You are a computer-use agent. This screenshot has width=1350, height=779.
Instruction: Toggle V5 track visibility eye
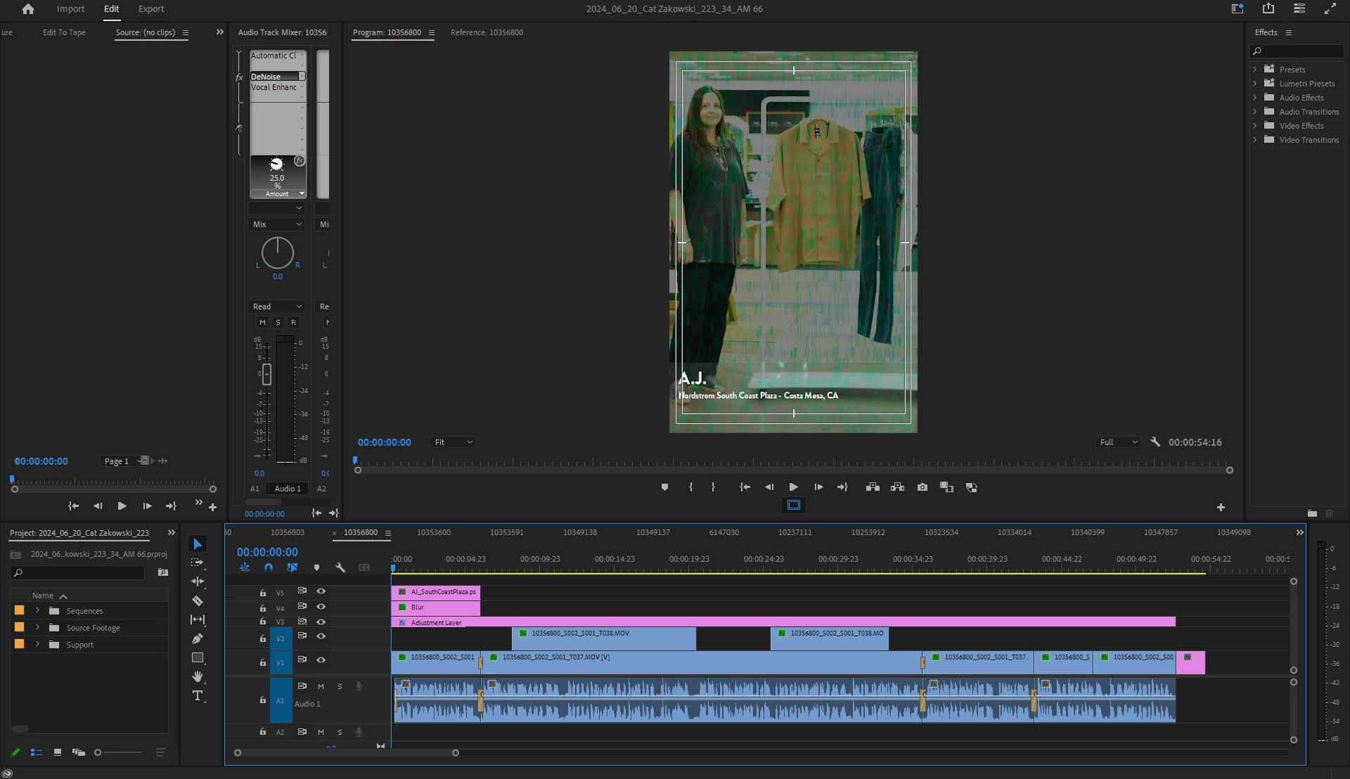pyautogui.click(x=321, y=591)
